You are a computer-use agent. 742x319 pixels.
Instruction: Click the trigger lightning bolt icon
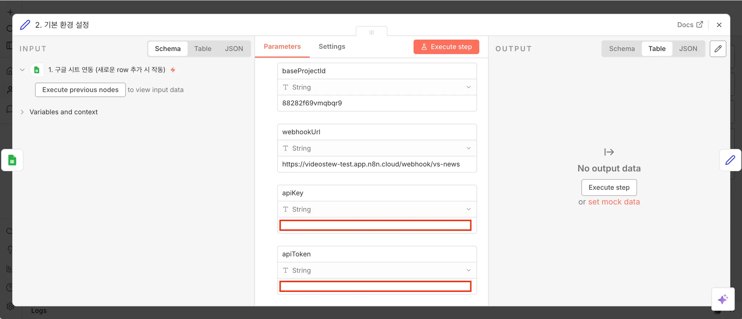[173, 70]
